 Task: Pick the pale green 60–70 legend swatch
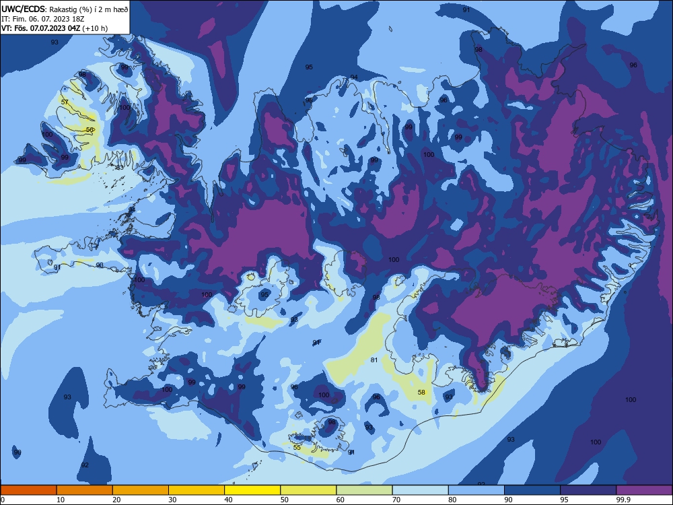click(x=364, y=490)
